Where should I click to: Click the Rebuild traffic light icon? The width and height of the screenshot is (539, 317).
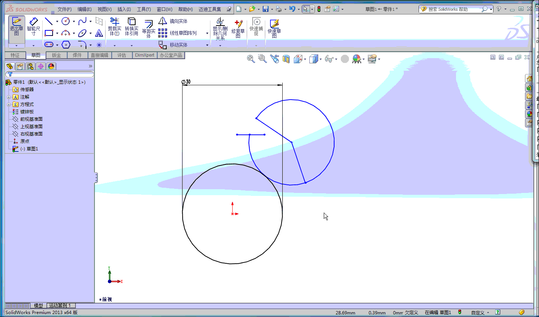[x=319, y=9]
